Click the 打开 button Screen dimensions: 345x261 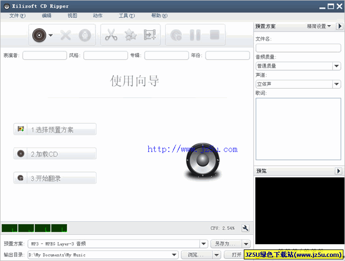click(234, 255)
